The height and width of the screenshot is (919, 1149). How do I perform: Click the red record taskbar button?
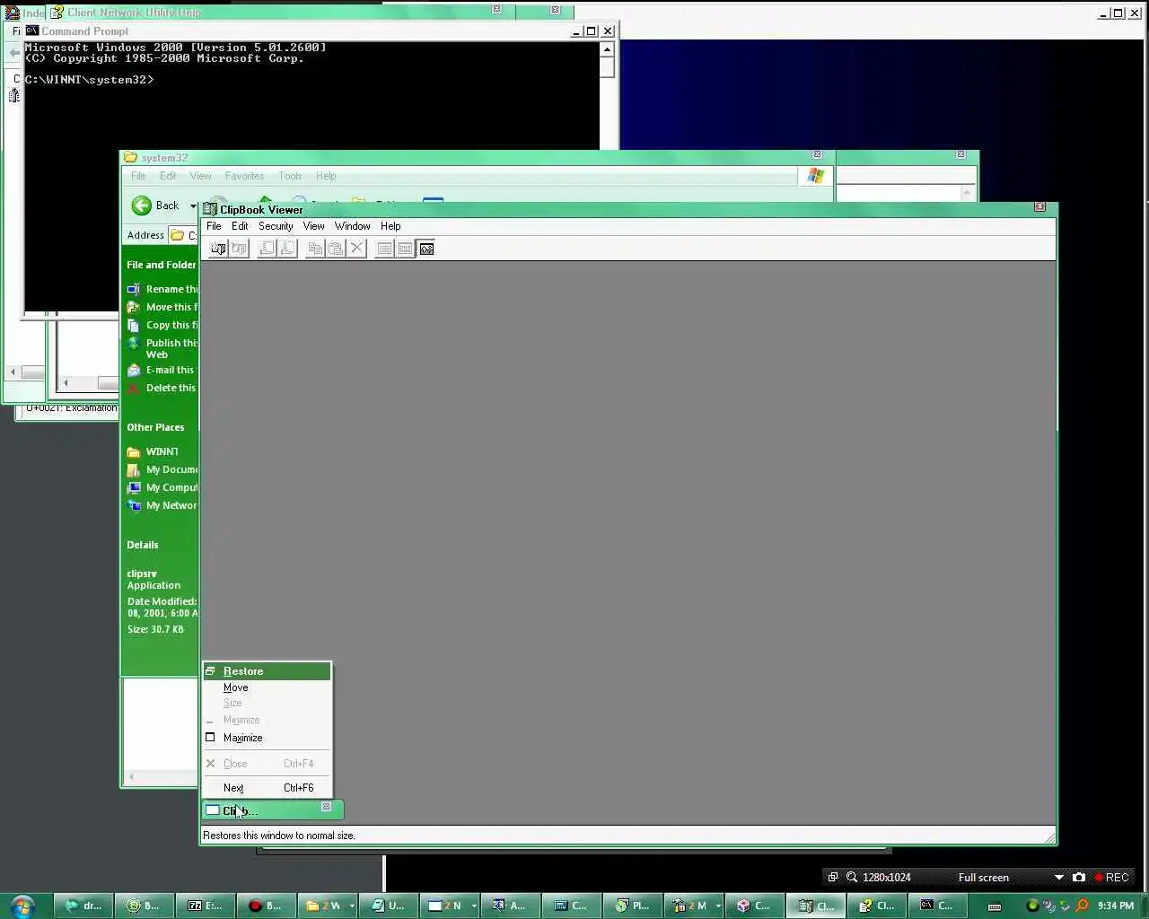tap(265, 906)
